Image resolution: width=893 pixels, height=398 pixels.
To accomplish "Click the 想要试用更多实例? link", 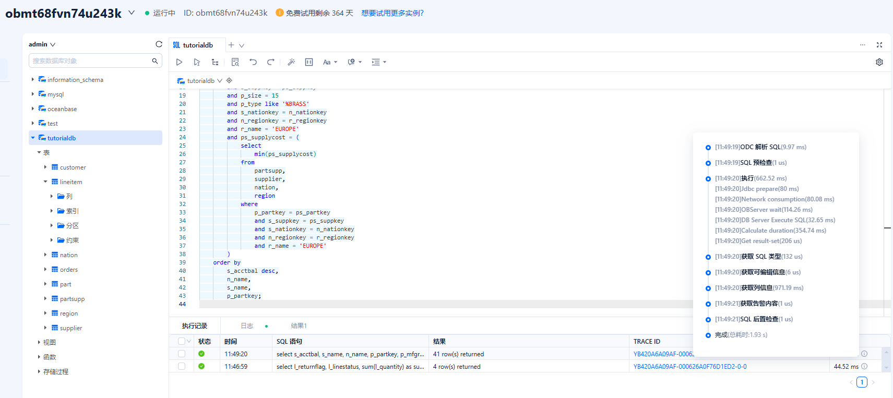I will 392,13.
